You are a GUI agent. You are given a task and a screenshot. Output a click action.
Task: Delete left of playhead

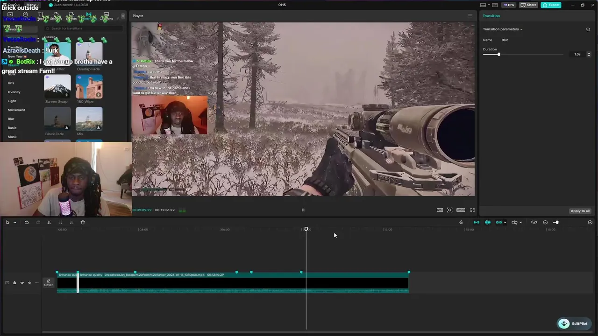click(x=60, y=222)
